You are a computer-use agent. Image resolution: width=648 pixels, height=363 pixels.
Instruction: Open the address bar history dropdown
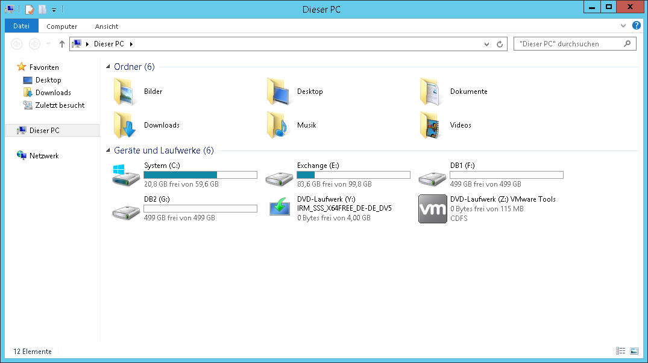point(487,44)
